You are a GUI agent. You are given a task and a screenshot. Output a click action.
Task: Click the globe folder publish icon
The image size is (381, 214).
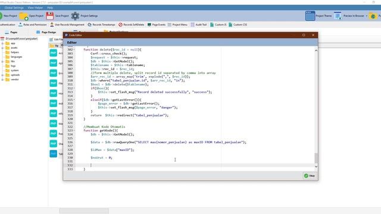coord(373,16)
